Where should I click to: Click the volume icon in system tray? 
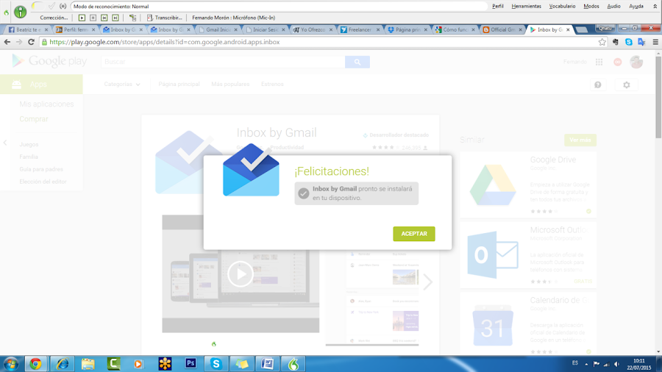[617, 364]
